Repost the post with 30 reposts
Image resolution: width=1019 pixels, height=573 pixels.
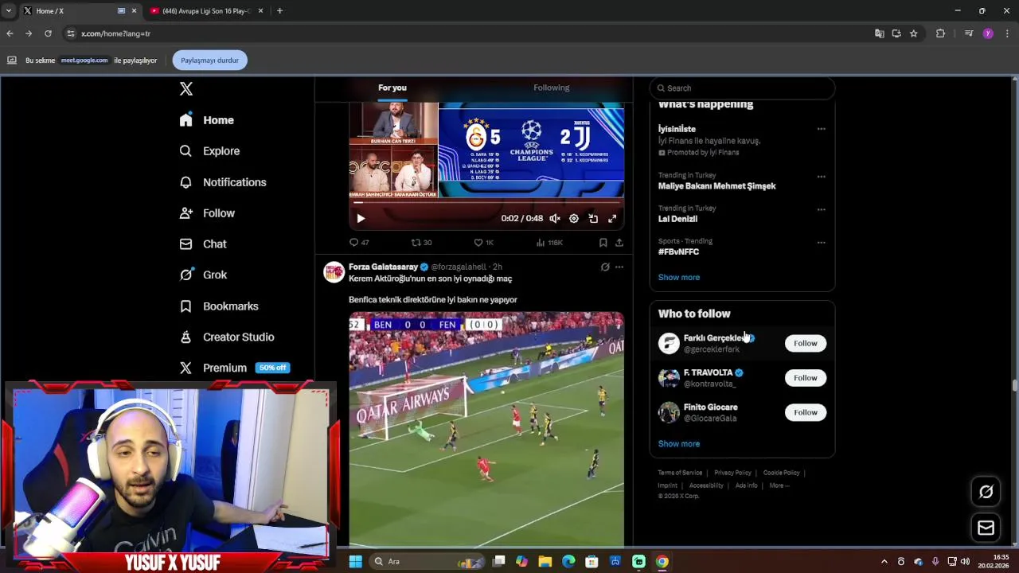click(x=421, y=243)
